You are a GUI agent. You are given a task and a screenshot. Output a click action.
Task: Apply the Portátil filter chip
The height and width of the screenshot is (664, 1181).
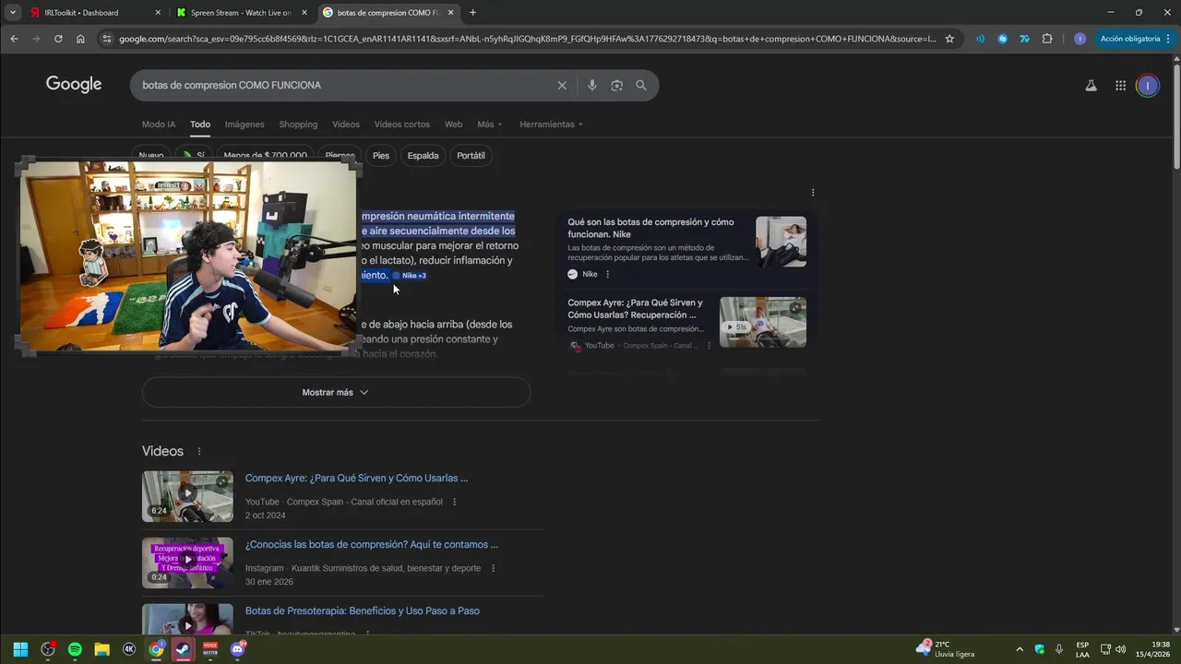pos(471,156)
